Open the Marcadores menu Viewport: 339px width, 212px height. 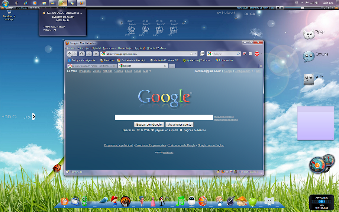coord(109,48)
